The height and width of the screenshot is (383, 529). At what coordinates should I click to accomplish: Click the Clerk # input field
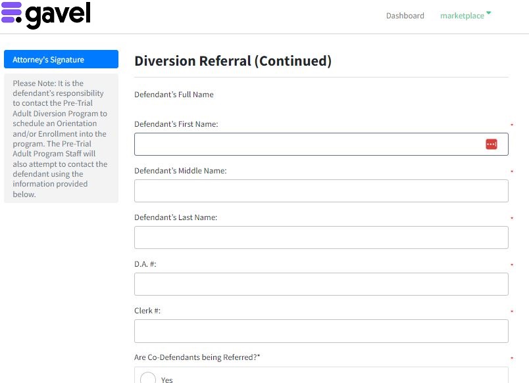point(320,330)
